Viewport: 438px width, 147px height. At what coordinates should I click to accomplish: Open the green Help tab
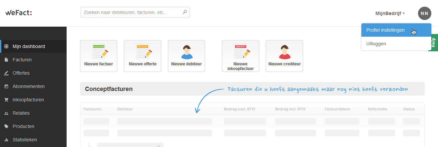(433, 43)
